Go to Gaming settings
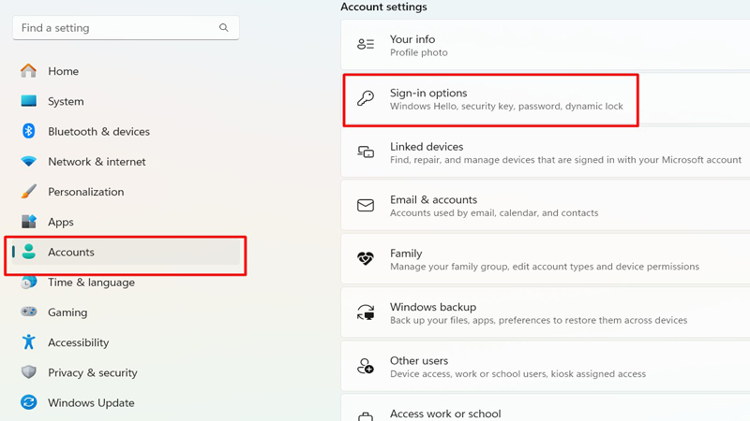 pyautogui.click(x=126, y=312)
